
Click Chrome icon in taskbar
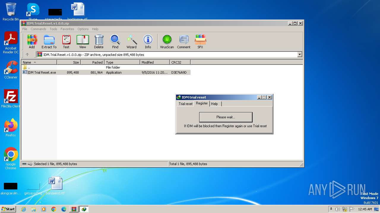pos(54,209)
